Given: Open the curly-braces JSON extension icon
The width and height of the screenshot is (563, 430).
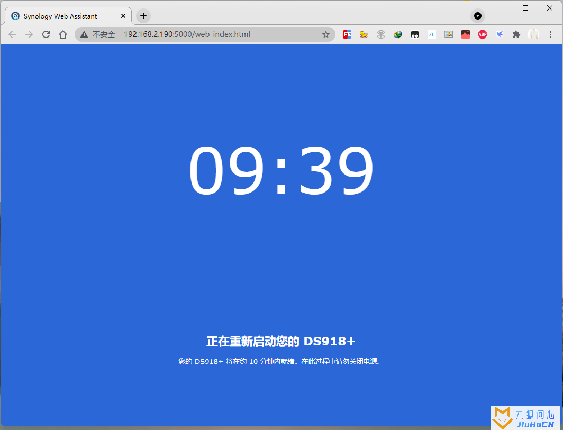Looking at the screenshot, I should [432, 34].
